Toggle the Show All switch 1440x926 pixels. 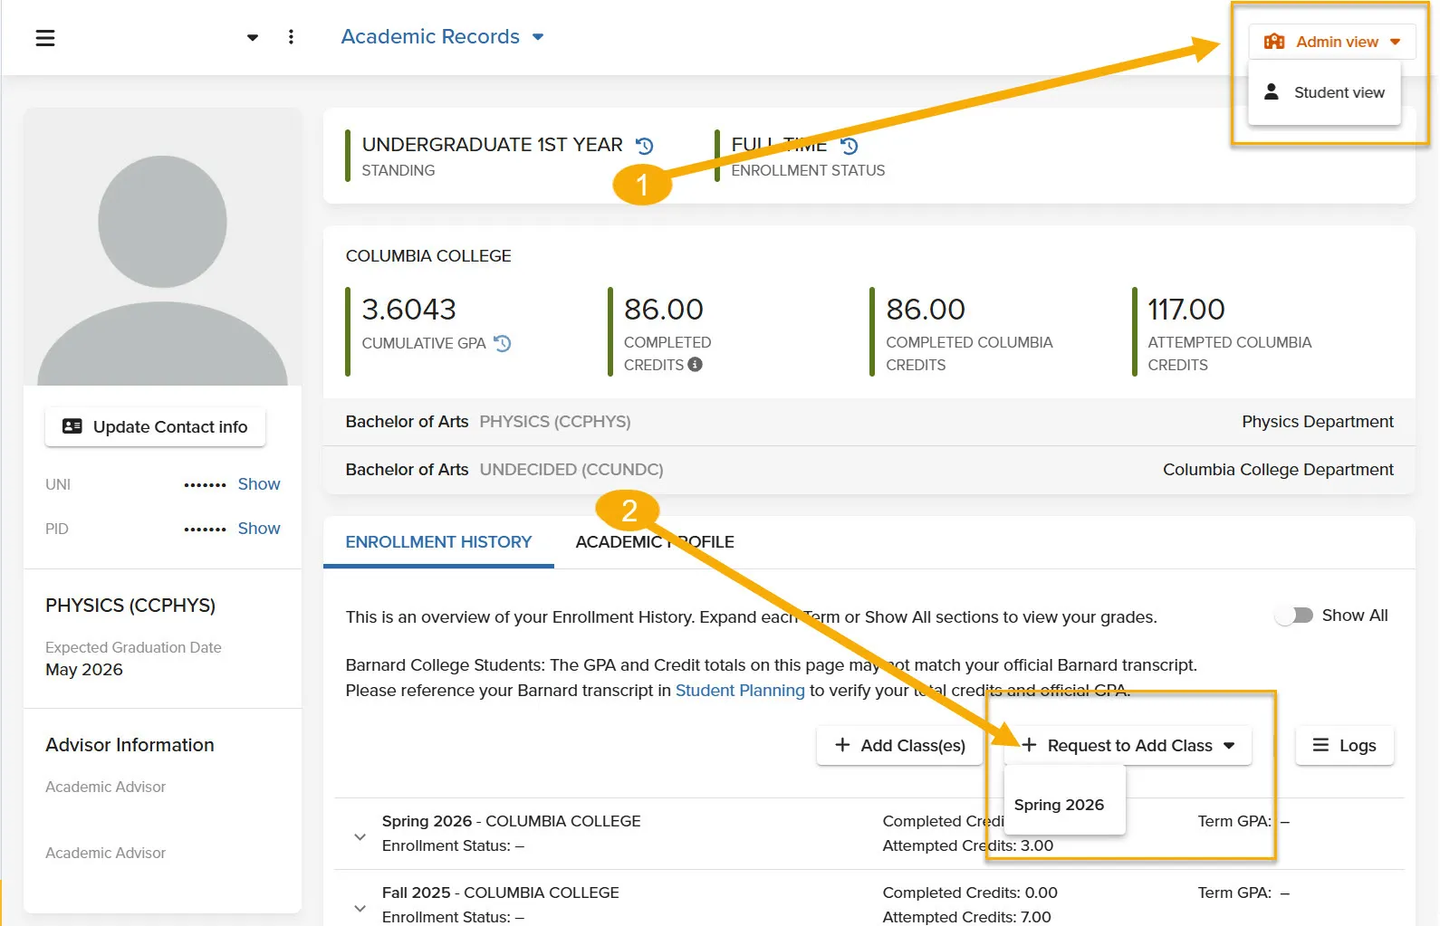[1294, 616]
